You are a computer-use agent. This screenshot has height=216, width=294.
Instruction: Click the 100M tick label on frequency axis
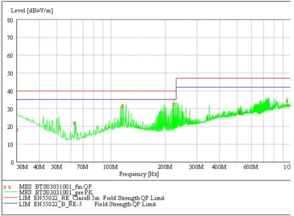[110, 167]
